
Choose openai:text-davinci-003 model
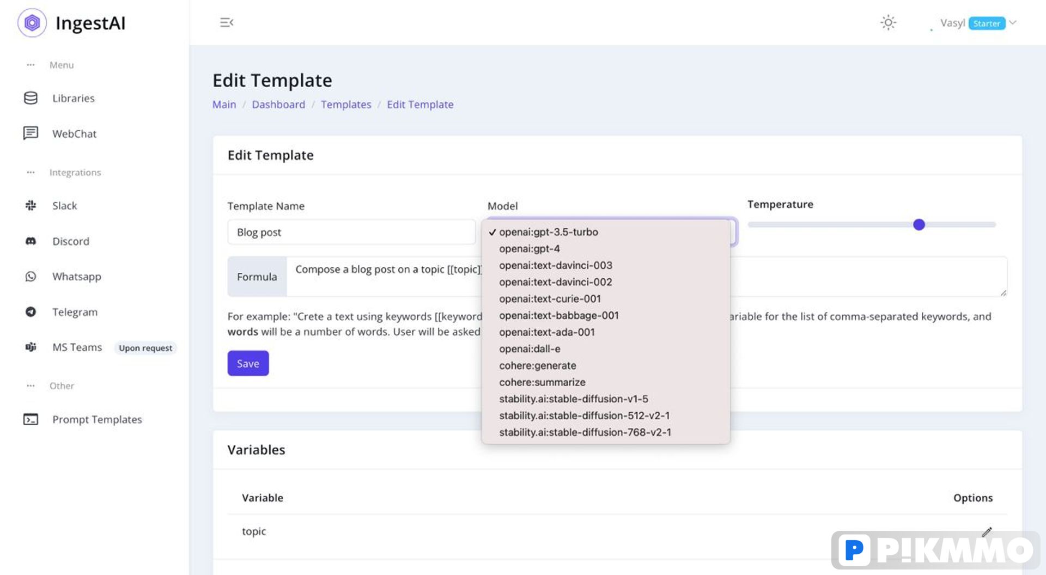[x=606, y=265]
